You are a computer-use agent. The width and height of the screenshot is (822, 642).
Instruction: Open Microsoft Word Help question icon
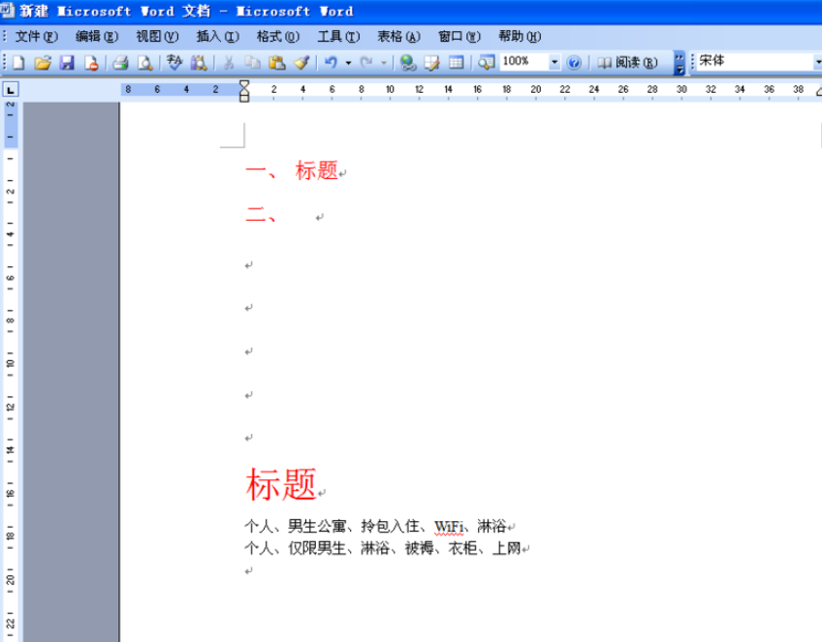tap(574, 63)
